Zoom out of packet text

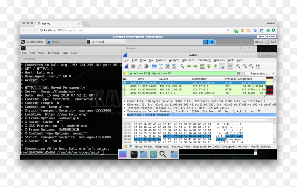point(245,66)
